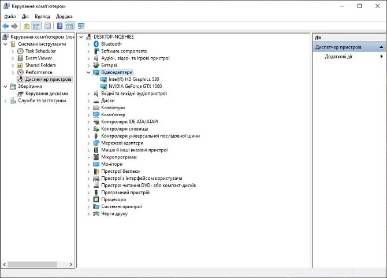Click the Up one level folder icon
The height and width of the screenshot is (278, 387).
pos(27,26)
